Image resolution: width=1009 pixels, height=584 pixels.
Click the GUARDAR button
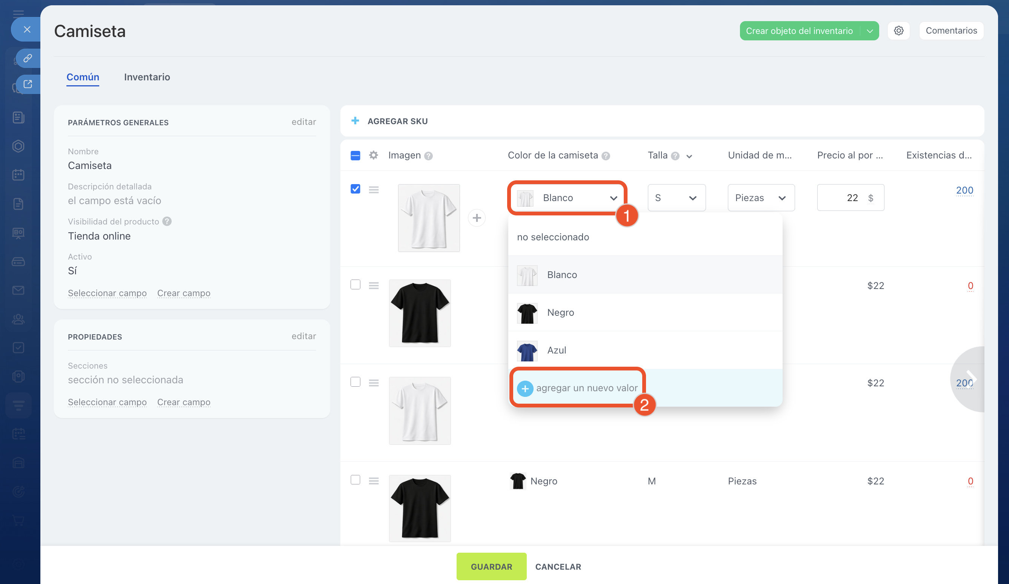tap(491, 566)
